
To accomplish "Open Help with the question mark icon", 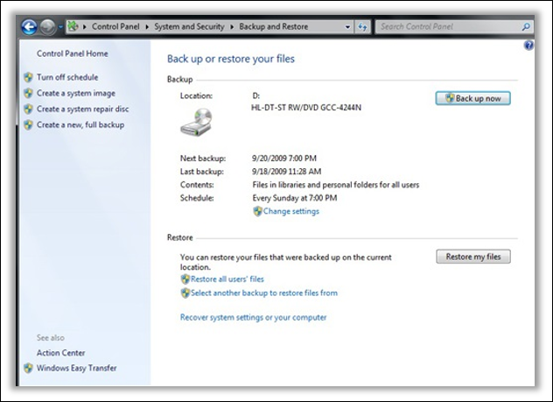I will 528,46.
